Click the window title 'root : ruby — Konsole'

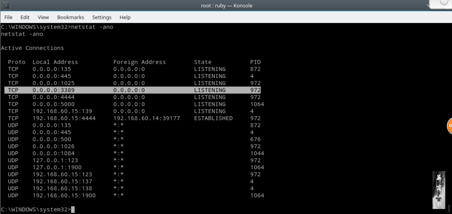point(227,5)
